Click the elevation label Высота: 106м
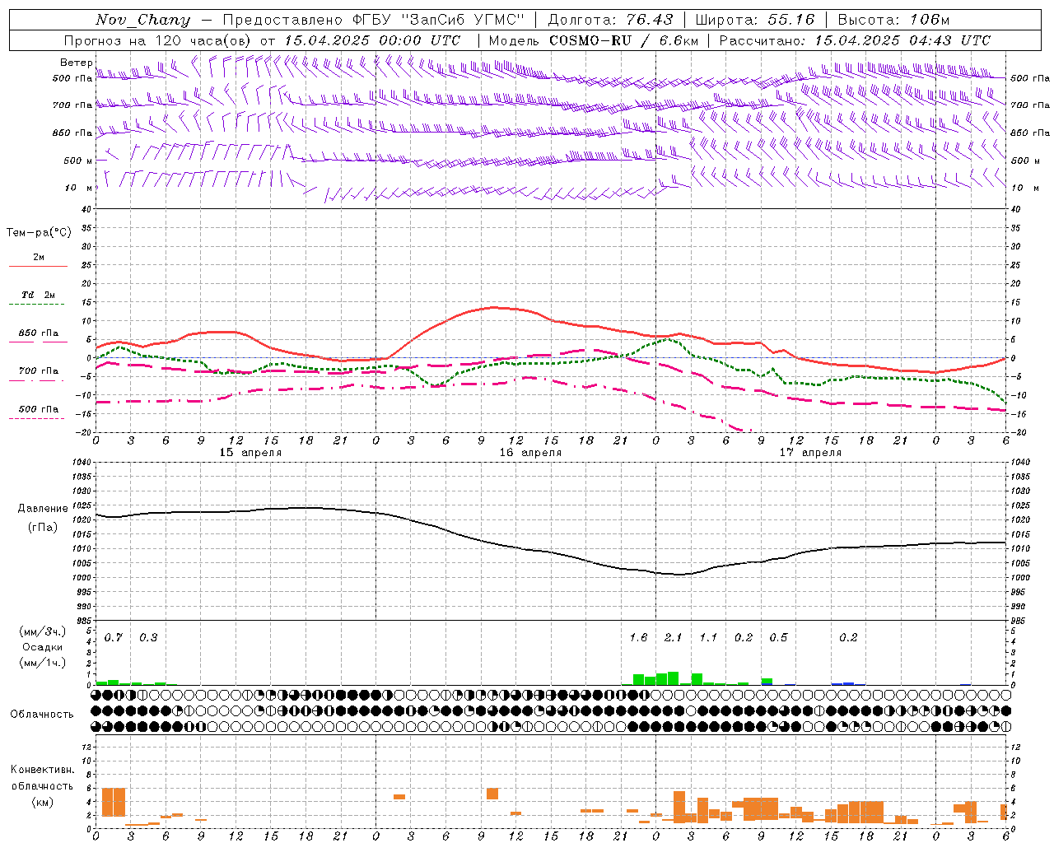 (x=893, y=20)
